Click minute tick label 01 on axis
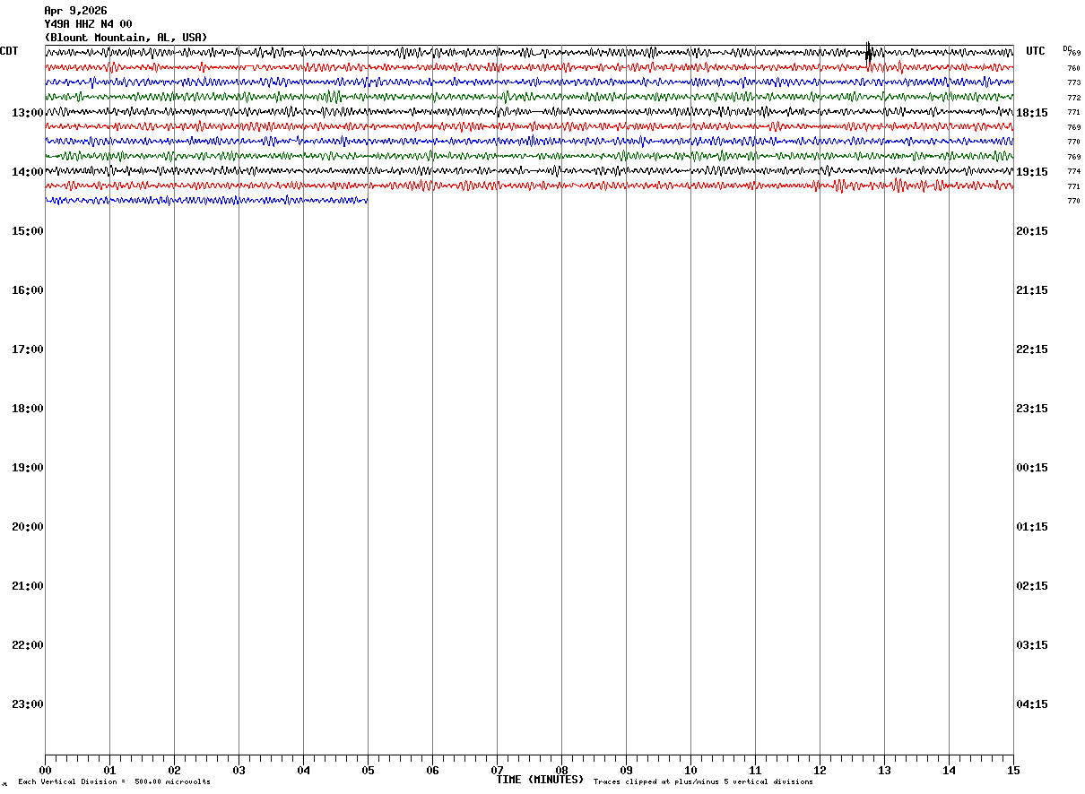The height and width of the screenshot is (794, 1085). pos(109,771)
